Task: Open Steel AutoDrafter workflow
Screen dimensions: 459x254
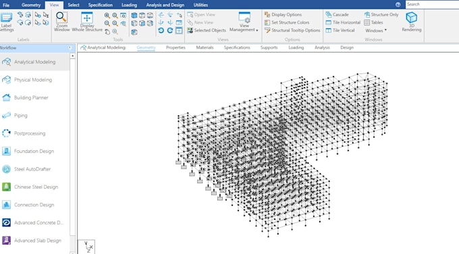Action: [35, 169]
